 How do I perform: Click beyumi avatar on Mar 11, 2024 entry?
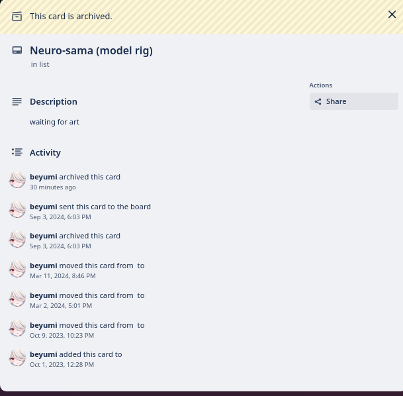pyautogui.click(x=17, y=269)
